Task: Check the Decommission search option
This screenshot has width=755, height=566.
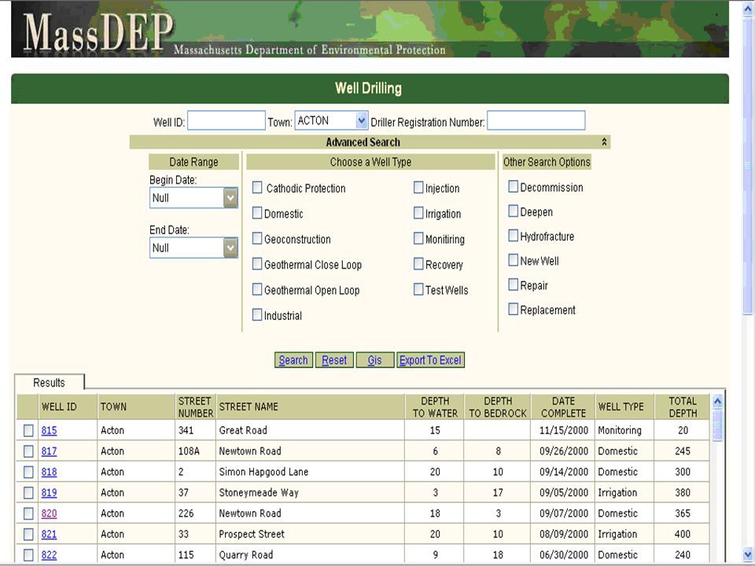Action: (x=514, y=187)
